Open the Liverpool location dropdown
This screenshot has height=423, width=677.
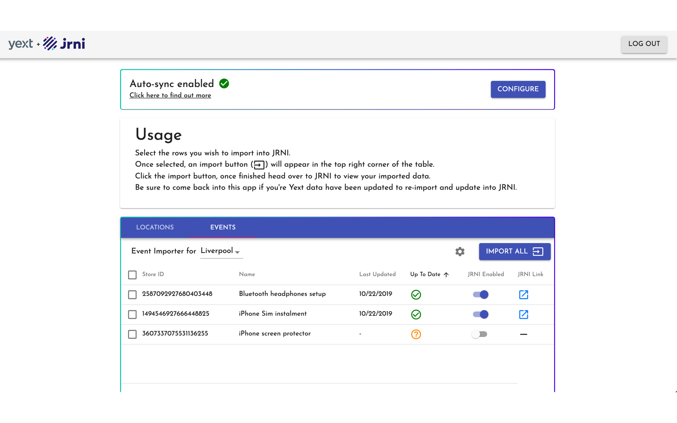pos(221,251)
